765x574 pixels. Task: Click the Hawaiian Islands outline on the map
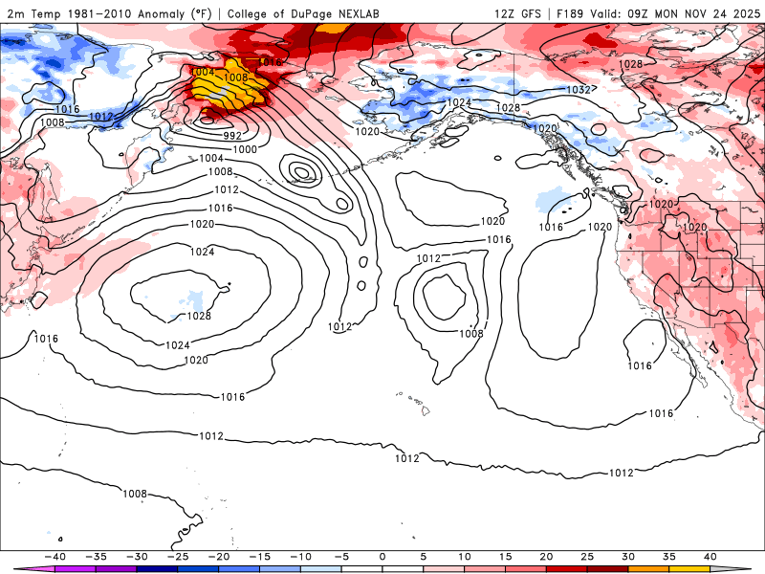[x=415, y=403]
